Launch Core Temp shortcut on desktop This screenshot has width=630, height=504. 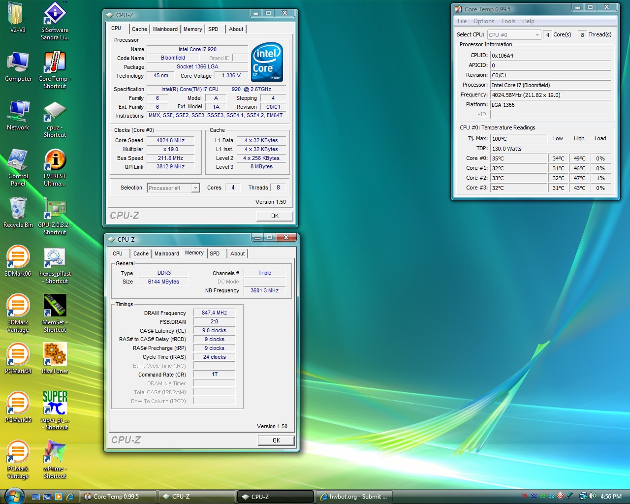pos(55,70)
